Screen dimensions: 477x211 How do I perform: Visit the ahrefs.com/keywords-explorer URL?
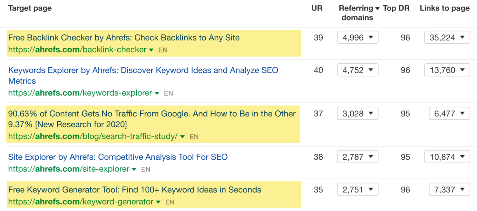tap(80, 93)
